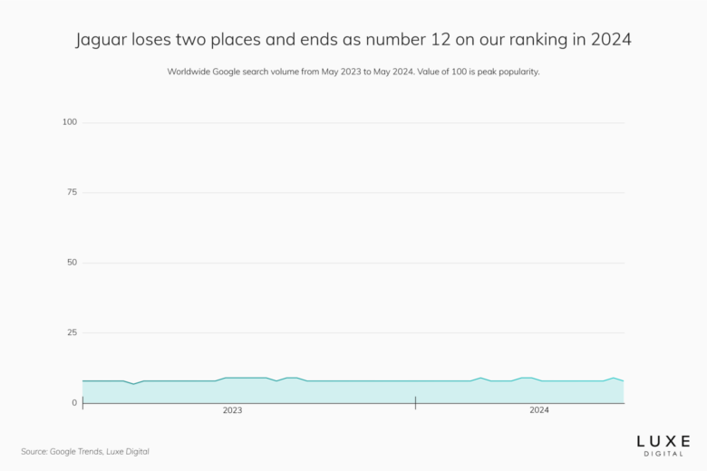The height and width of the screenshot is (471, 707).
Task: Click the tick mark at the x-axis start
Action: tap(82, 403)
